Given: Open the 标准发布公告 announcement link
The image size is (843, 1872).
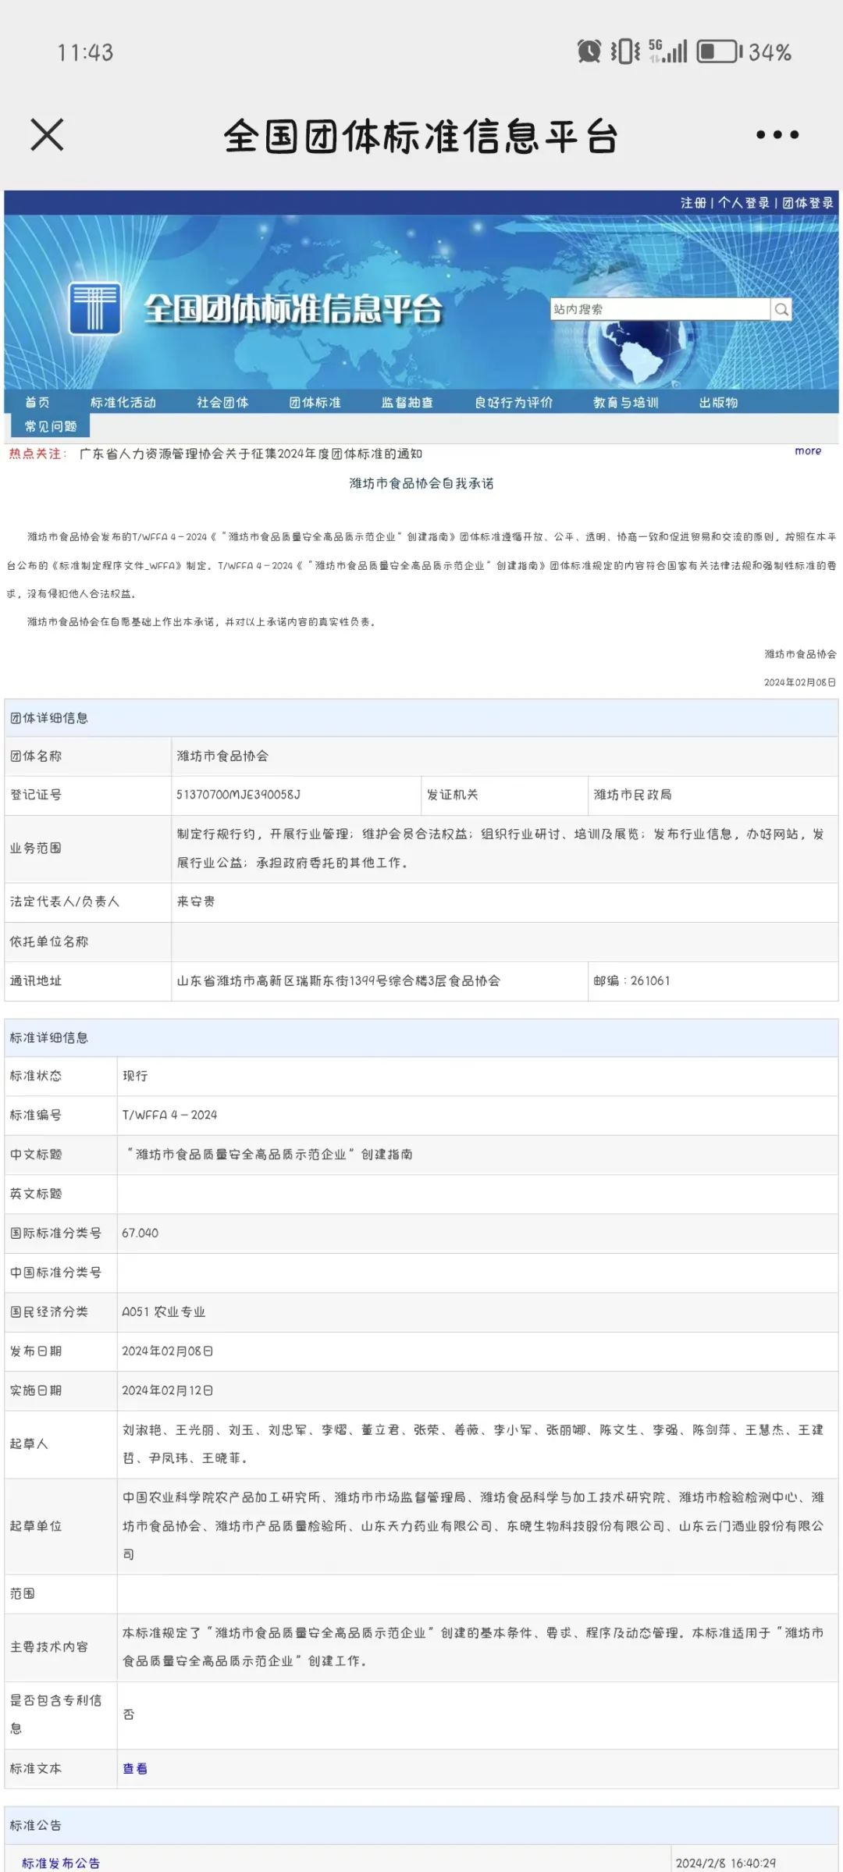Looking at the screenshot, I should (x=61, y=1863).
